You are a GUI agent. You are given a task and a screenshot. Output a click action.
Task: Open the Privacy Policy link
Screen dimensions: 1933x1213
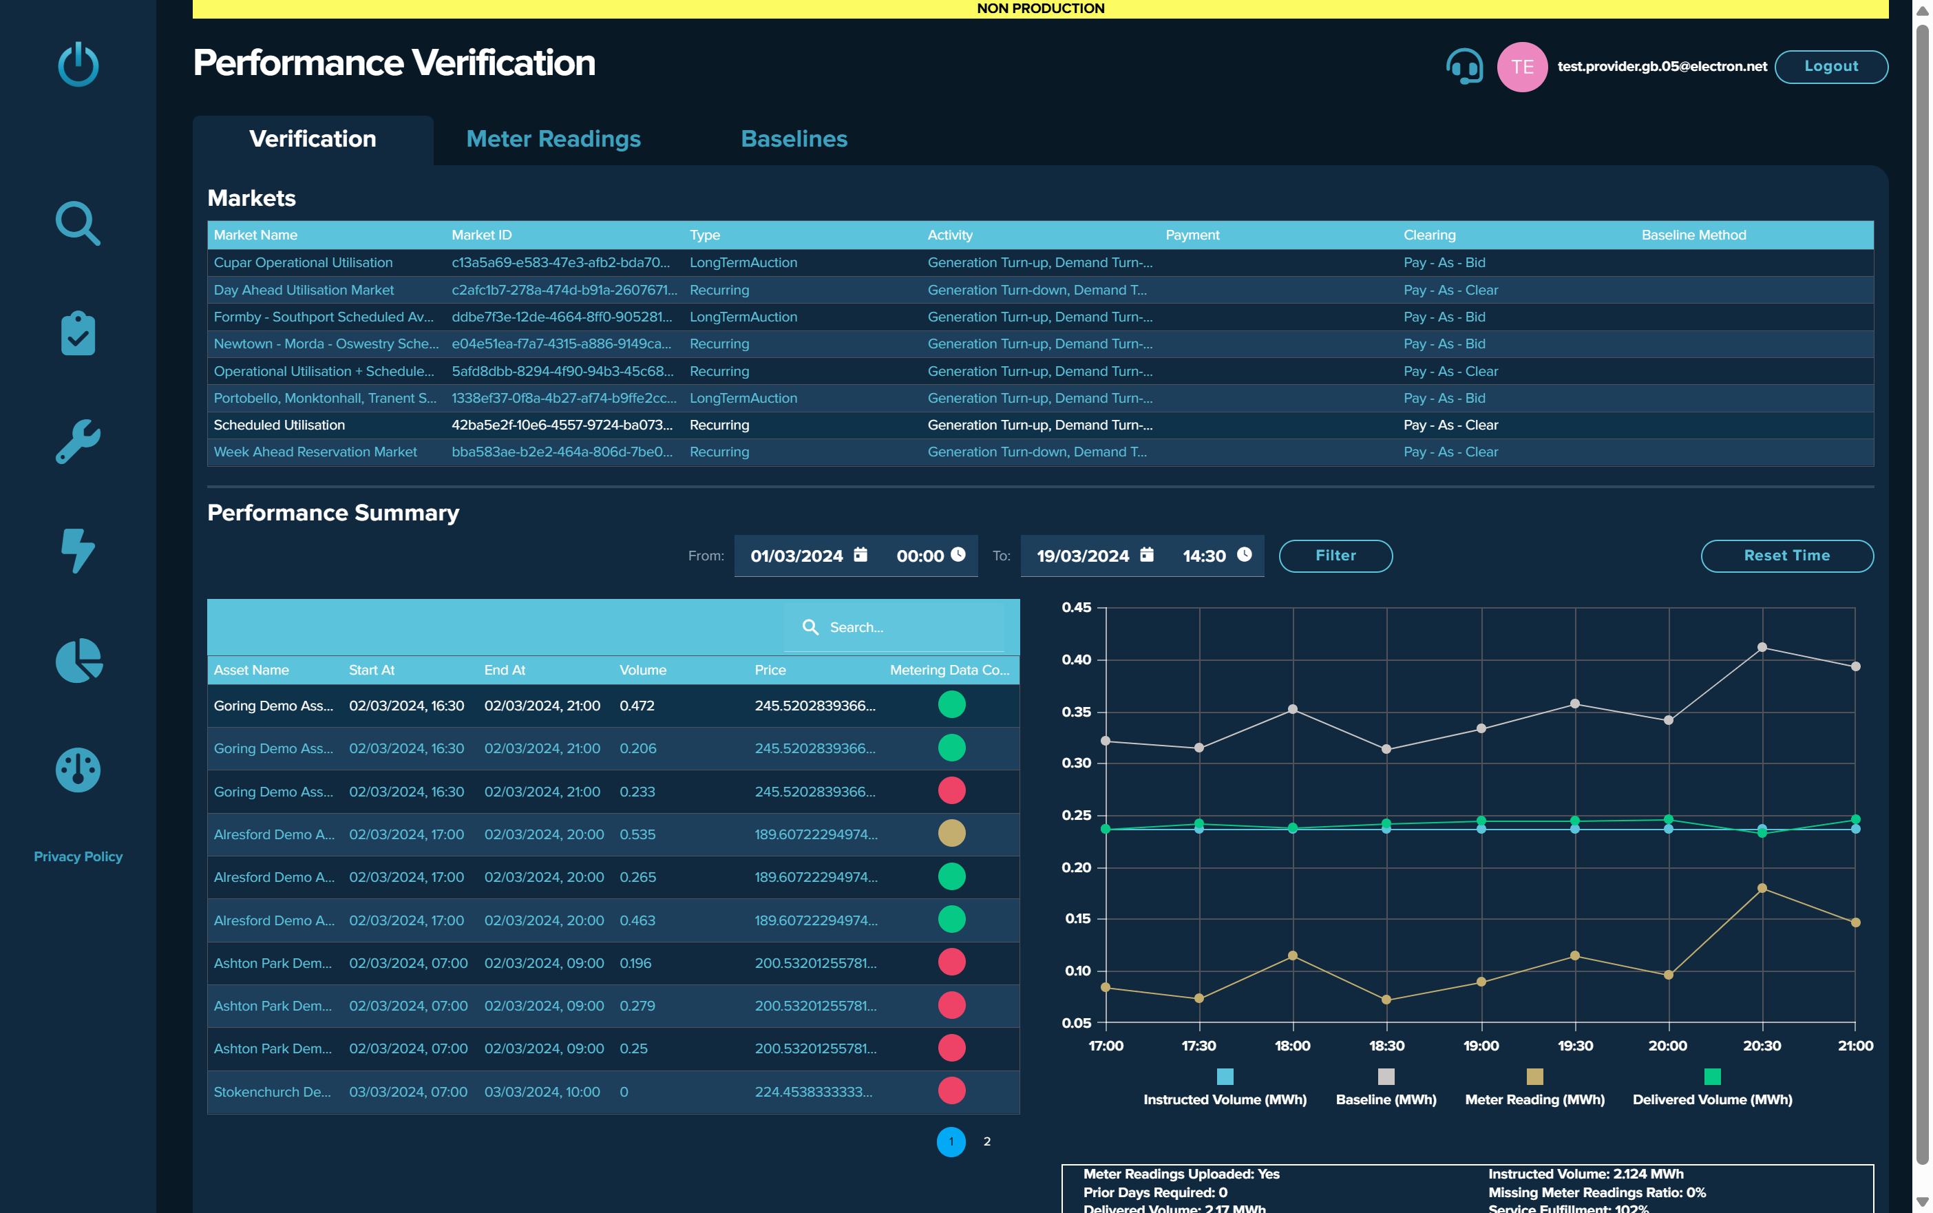tap(78, 857)
